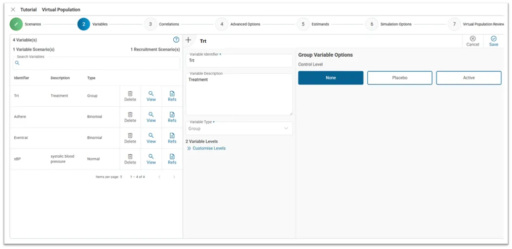512x249 pixels.
Task: Save the Trt variable
Action: click(494, 41)
